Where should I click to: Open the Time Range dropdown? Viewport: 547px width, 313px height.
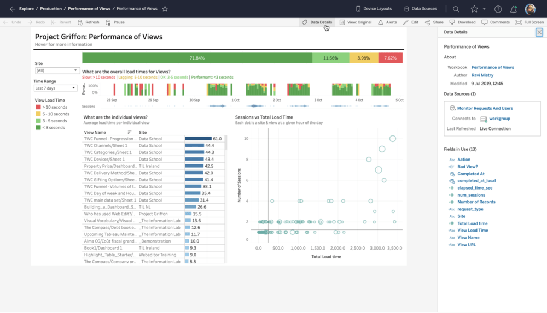point(55,88)
